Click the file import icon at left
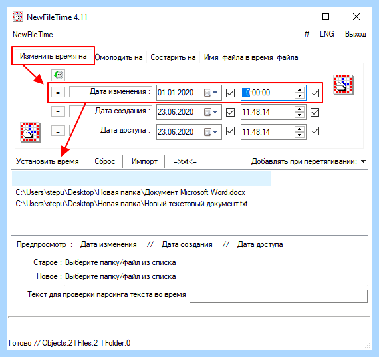The height and width of the screenshot is (357, 379). click(x=30, y=132)
